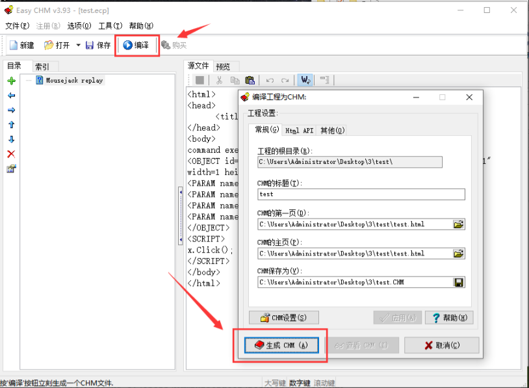The image size is (529, 388).
Task: Click the splitter handle between panels
Action: 181,216
